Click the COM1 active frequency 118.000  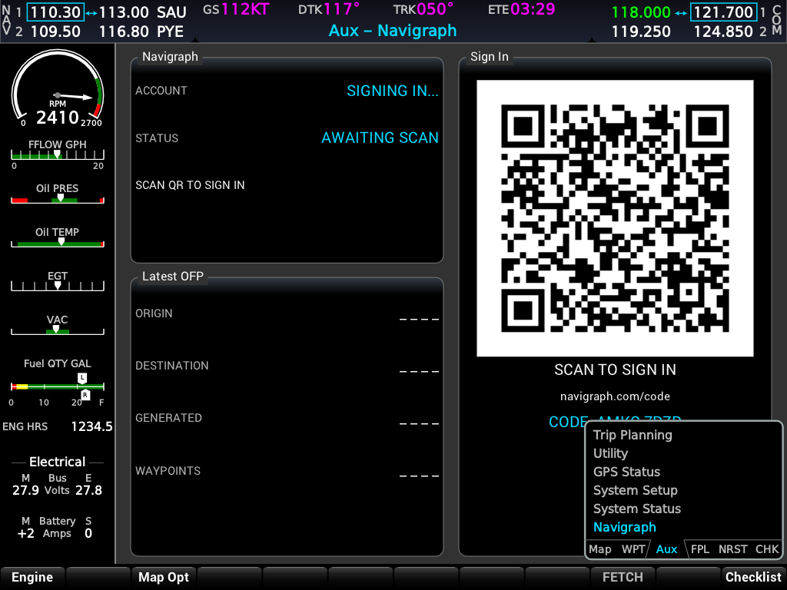[x=641, y=12]
